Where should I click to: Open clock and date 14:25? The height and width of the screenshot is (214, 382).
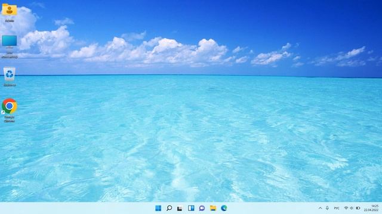click(371, 208)
